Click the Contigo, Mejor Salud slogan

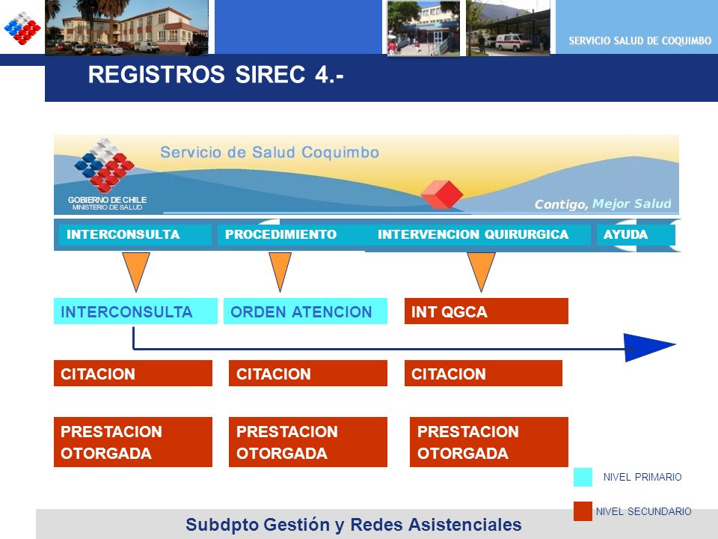[x=603, y=204]
